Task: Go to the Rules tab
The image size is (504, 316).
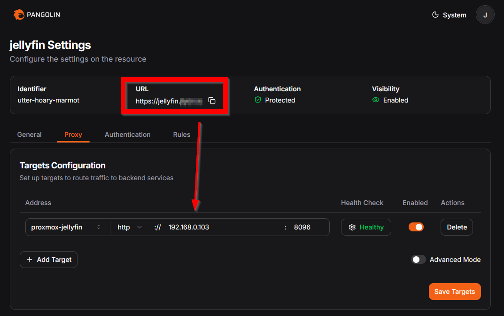Action: pos(181,134)
